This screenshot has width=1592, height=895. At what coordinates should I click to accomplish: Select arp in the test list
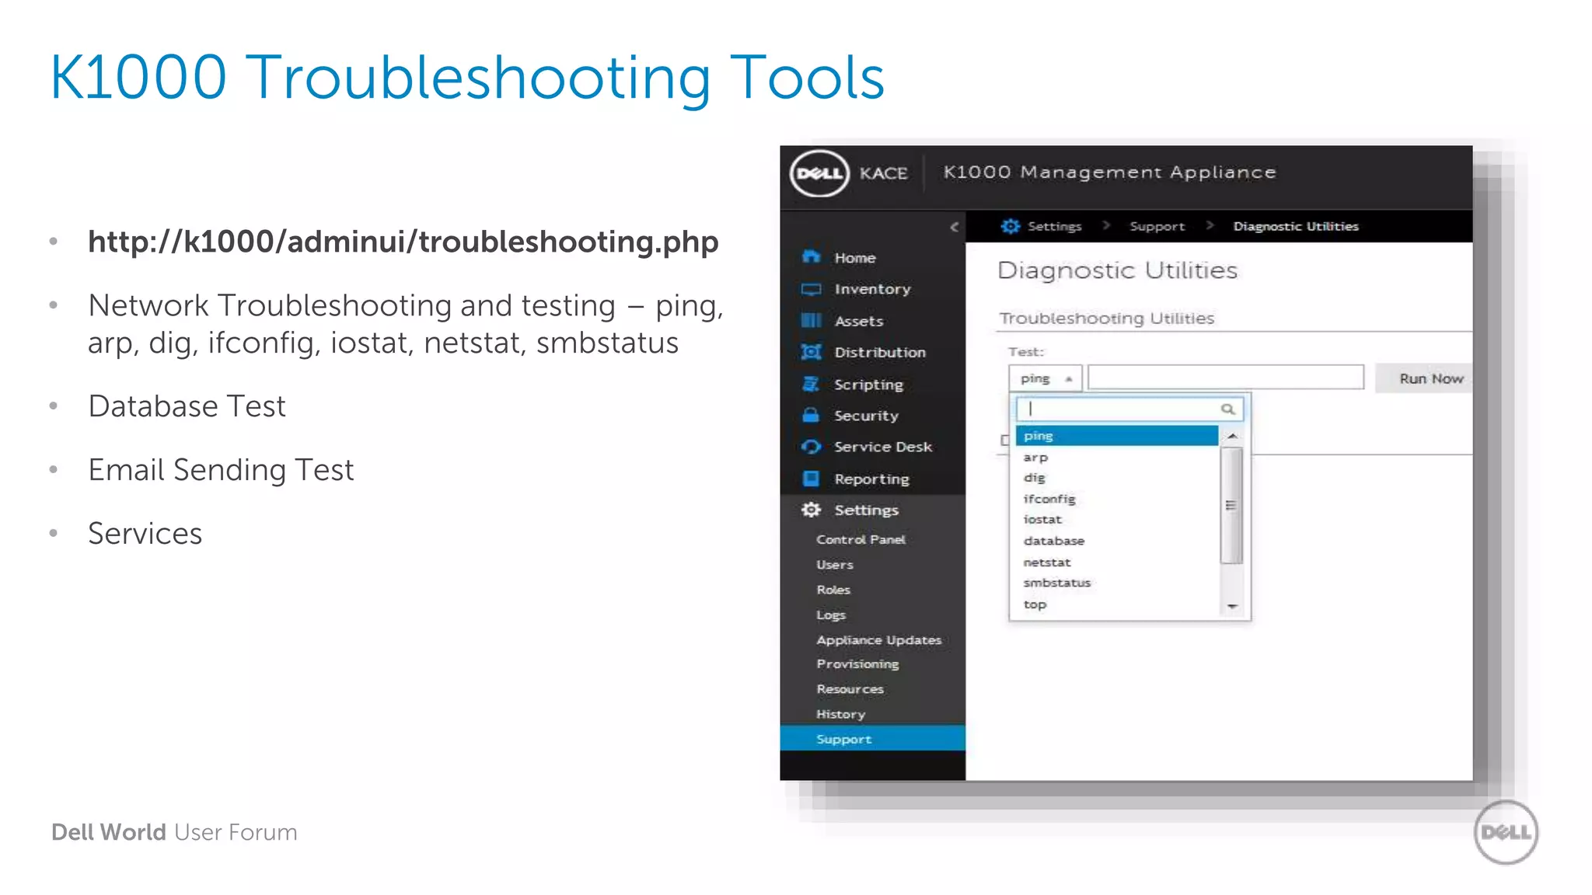1117,458
